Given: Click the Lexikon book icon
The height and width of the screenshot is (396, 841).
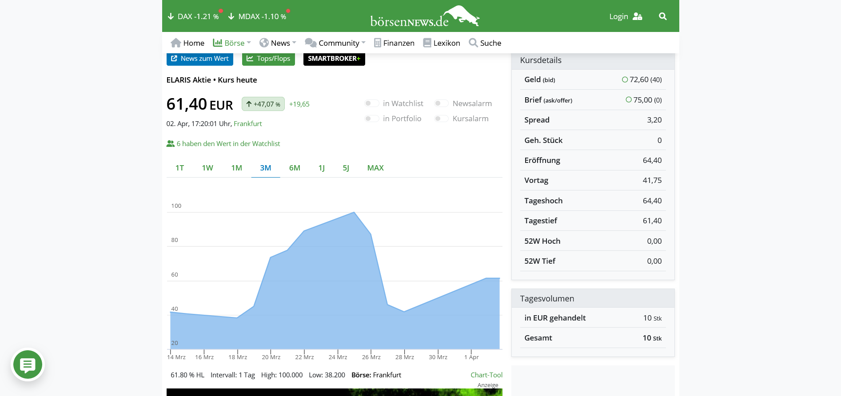Looking at the screenshot, I should click(427, 43).
